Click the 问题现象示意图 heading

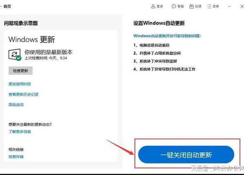[x=21, y=23]
